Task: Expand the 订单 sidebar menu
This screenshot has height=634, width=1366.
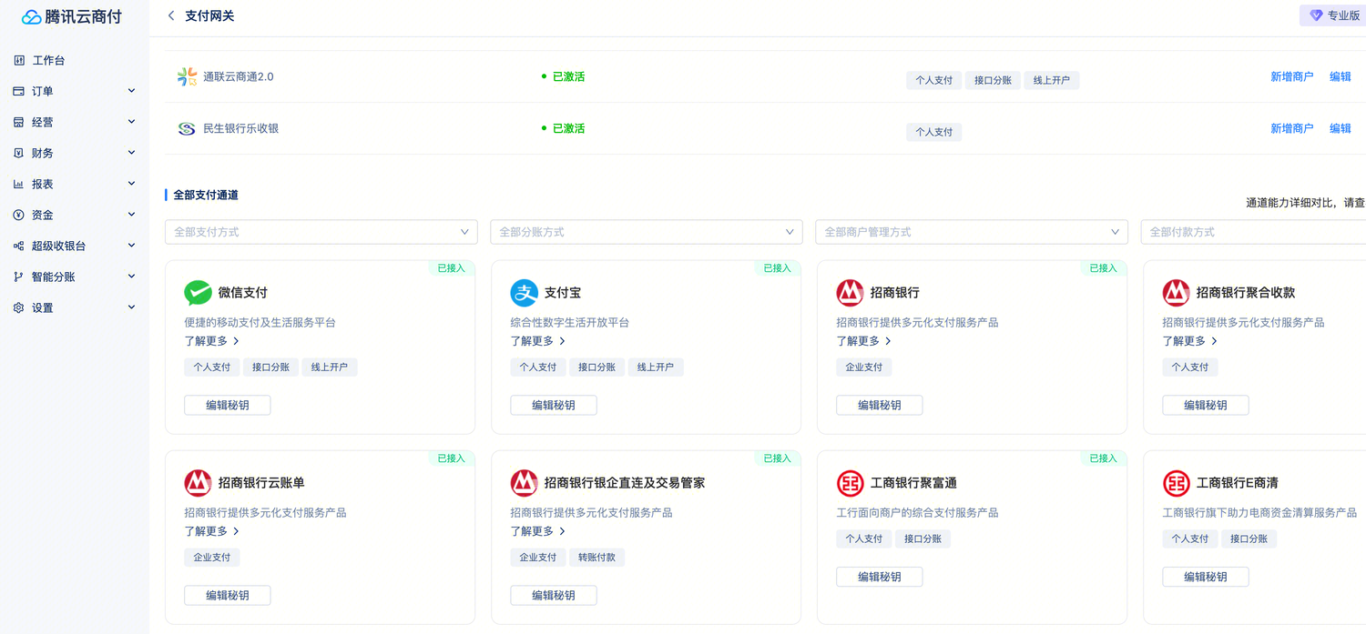Action: 20,91
